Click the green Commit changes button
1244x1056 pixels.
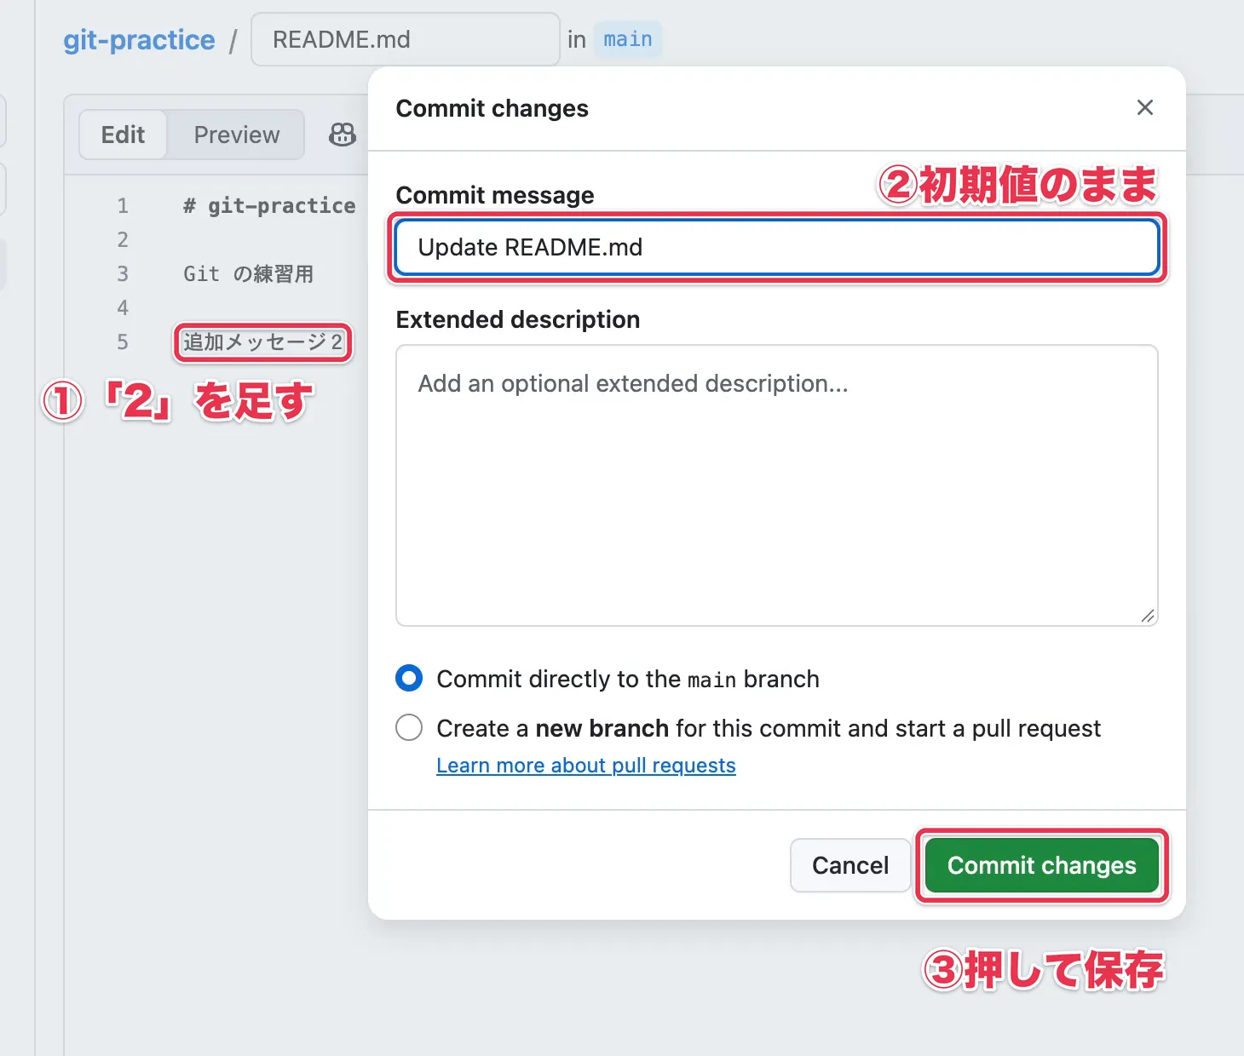1042,865
